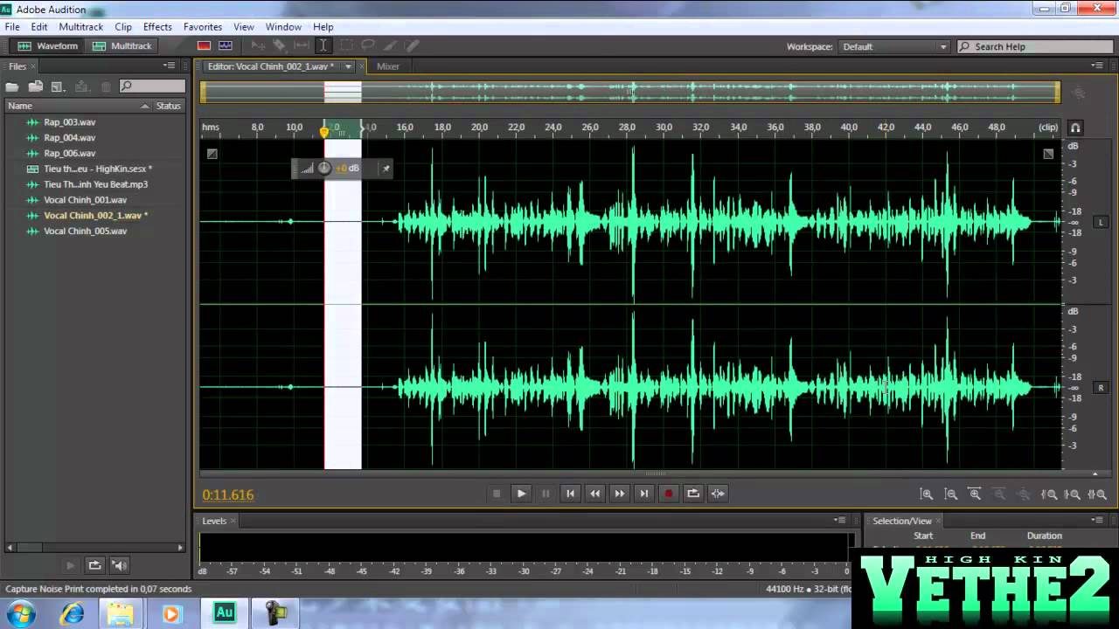Switch to Waveform view
This screenshot has width=1119, height=629.
point(48,46)
